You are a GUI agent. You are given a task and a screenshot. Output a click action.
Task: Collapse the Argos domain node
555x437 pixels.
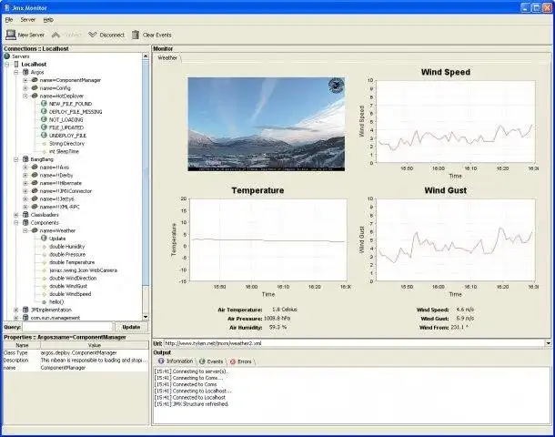coord(15,72)
